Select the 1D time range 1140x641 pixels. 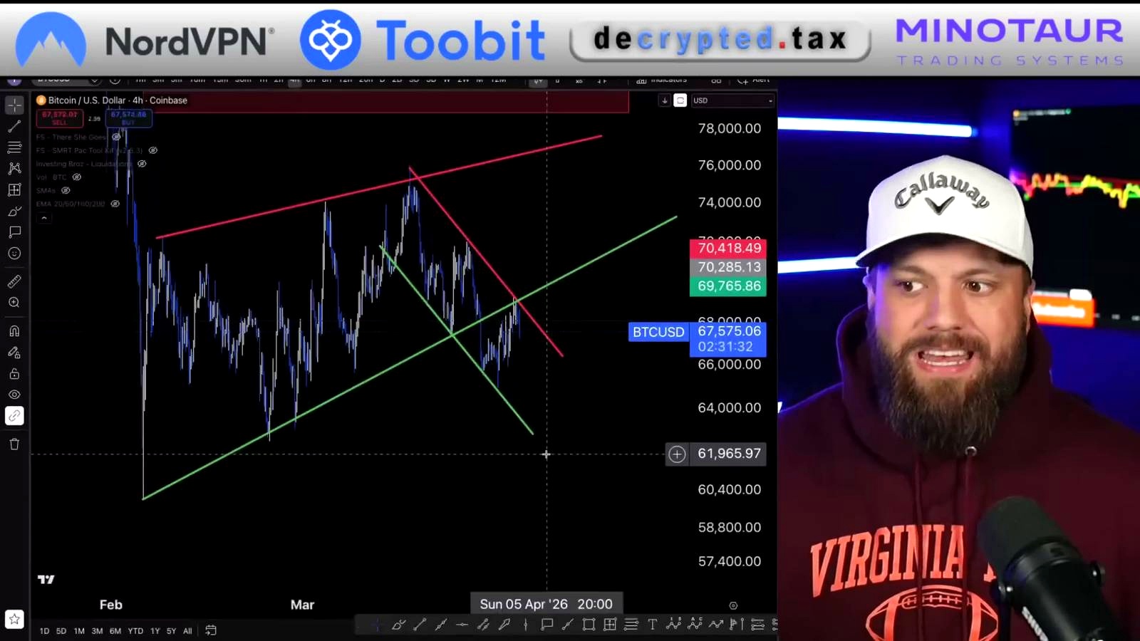(x=44, y=631)
